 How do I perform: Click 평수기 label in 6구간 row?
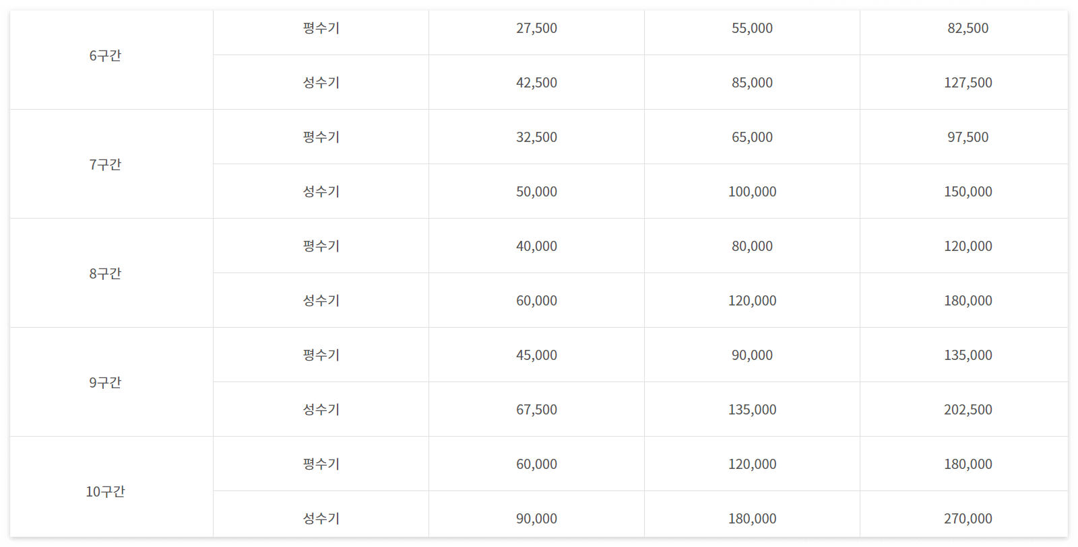pos(321,28)
